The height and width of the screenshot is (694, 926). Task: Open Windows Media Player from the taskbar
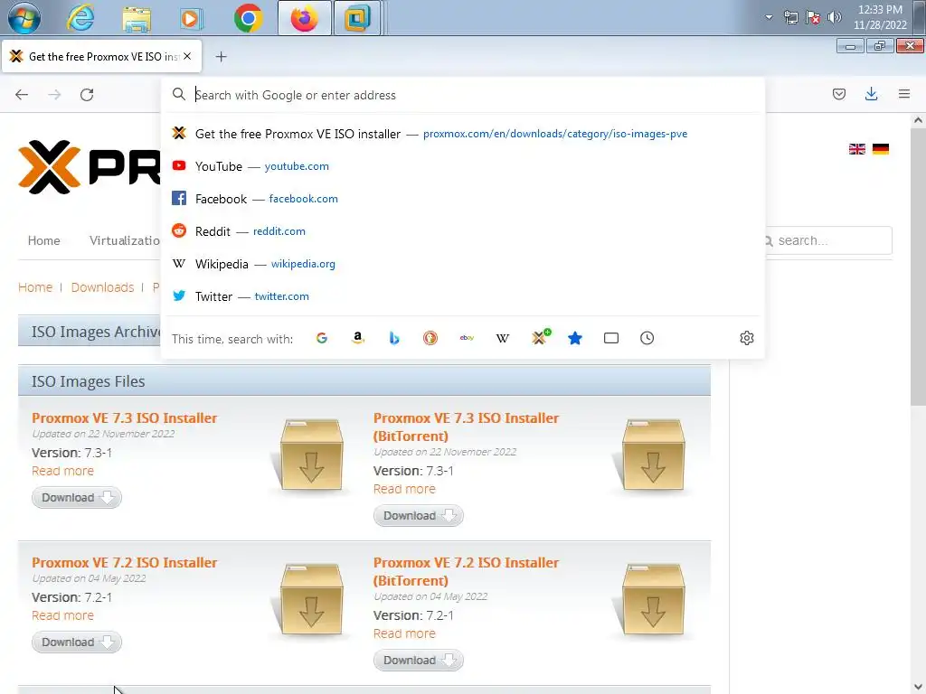coord(192,18)
